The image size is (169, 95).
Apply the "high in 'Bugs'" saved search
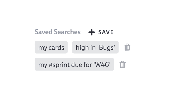tap(95, 47)
